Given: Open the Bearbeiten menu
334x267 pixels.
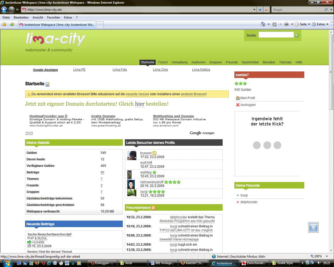Looking at the screenshot, I should [21, 17].
